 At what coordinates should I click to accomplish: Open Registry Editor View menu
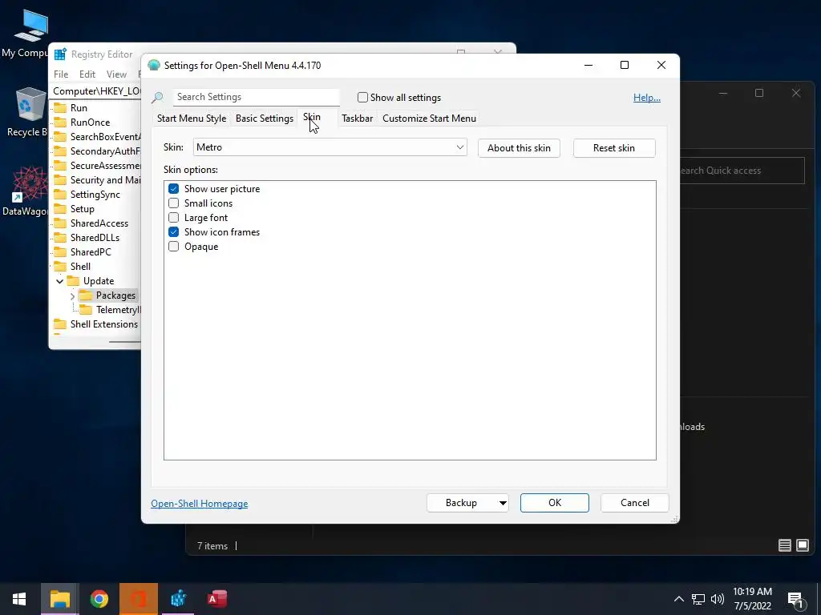(x=116, y=74)
